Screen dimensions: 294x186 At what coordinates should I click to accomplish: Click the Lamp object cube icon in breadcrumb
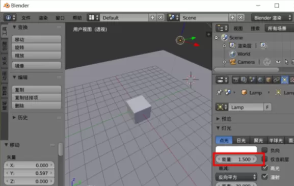coord(244,92)
